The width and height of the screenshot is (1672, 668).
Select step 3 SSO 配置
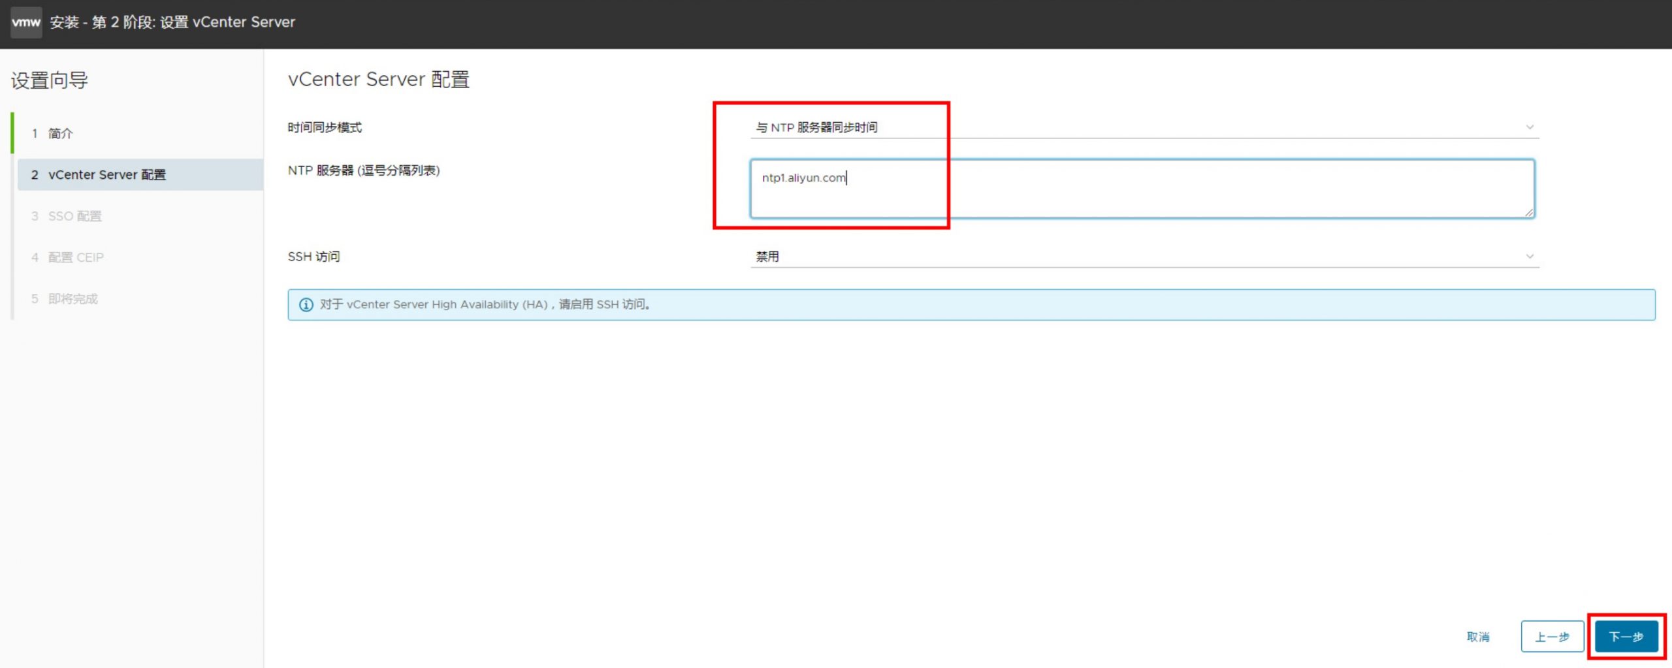[x=74, y=216]
